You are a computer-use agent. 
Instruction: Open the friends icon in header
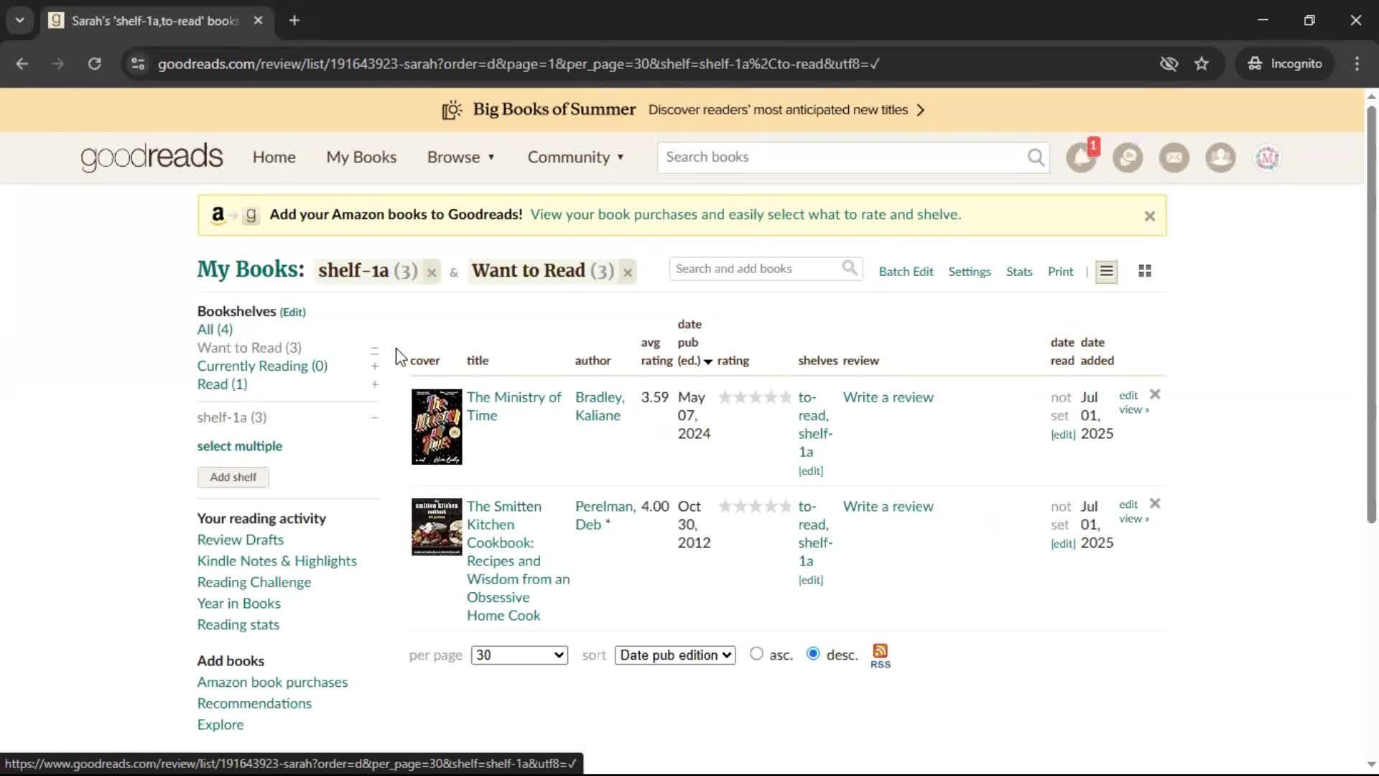point(1220,157)
